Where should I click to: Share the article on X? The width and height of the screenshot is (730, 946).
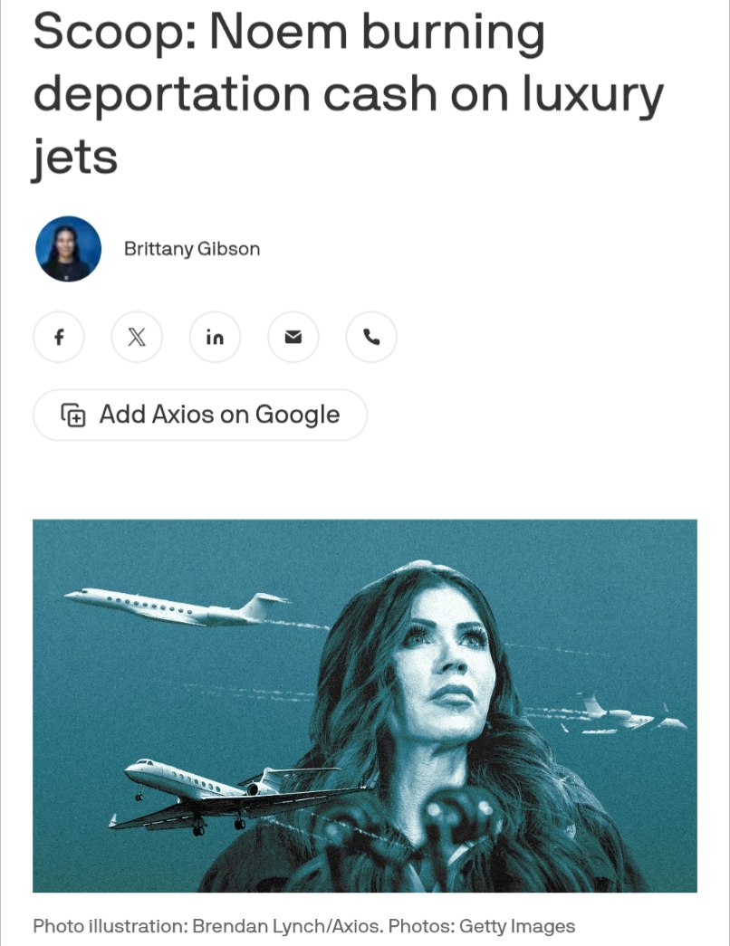click(x=137, y=337)
